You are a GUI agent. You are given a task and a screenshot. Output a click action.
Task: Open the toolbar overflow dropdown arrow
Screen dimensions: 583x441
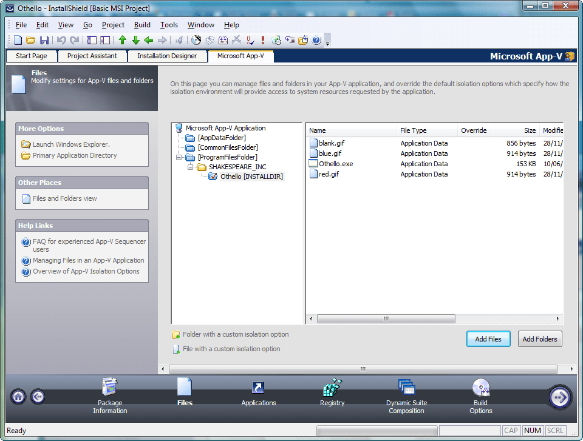coord(327,42)
